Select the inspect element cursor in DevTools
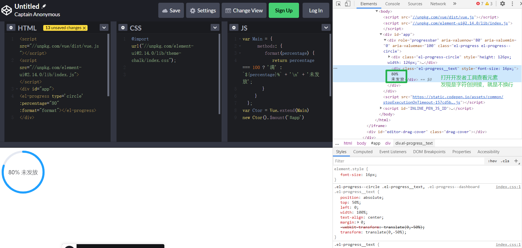The height and width of the screenshot is (248, 522). coord(338,4)
